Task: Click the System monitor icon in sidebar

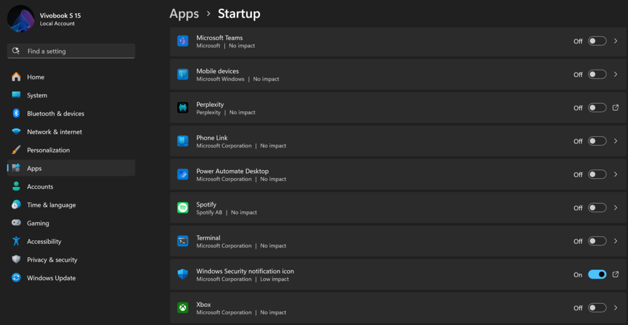Action: coord(16,95)
